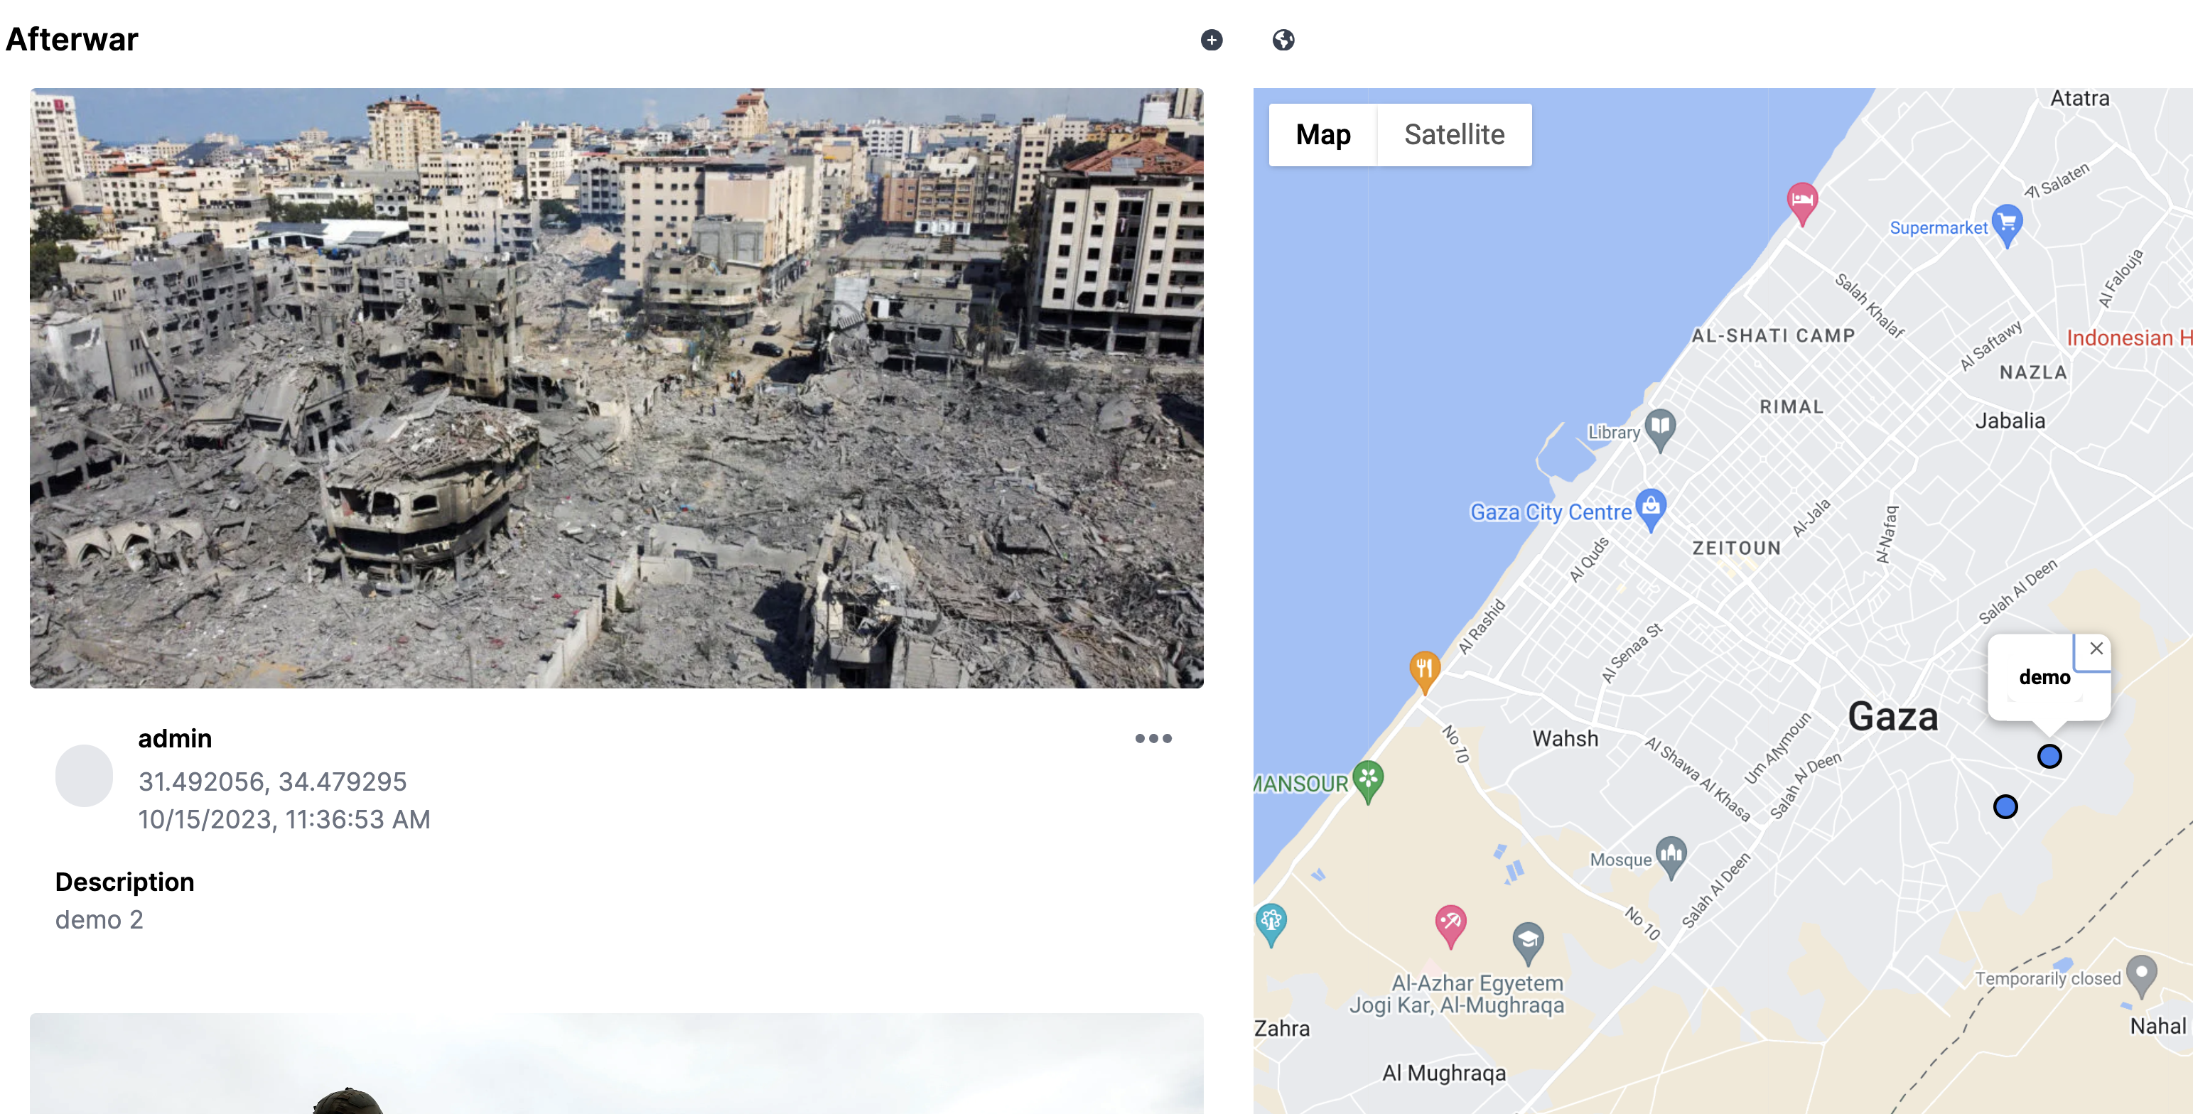Close the demo info popup on map

coord(2096,649)
